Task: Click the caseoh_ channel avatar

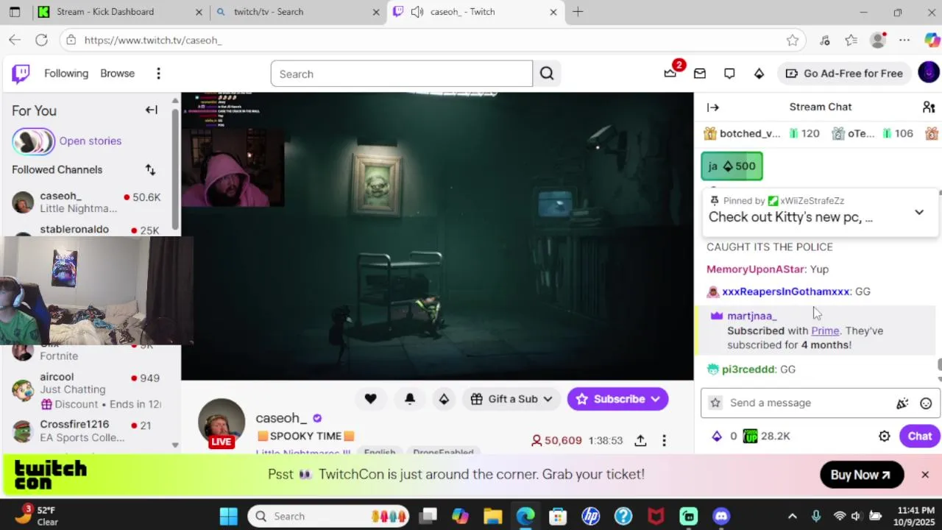Action: click(222, 423)
